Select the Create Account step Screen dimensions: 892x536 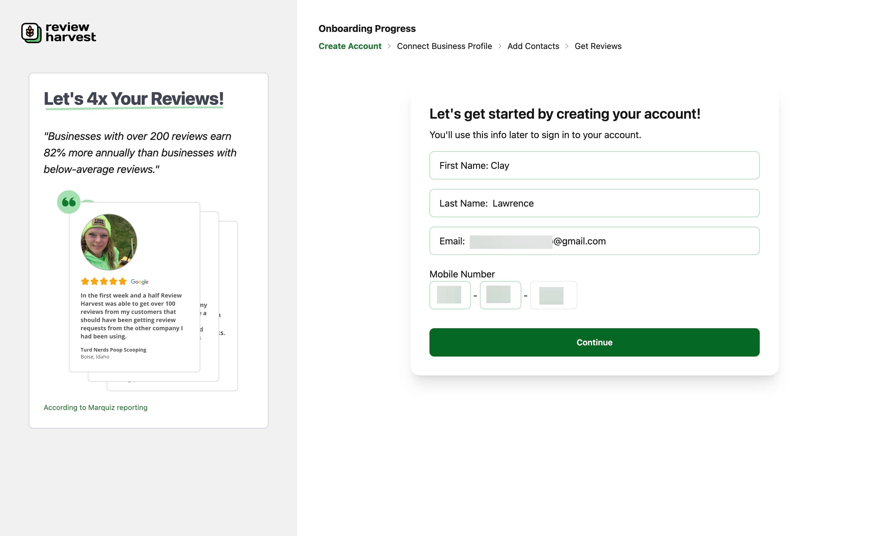[349, 46]
